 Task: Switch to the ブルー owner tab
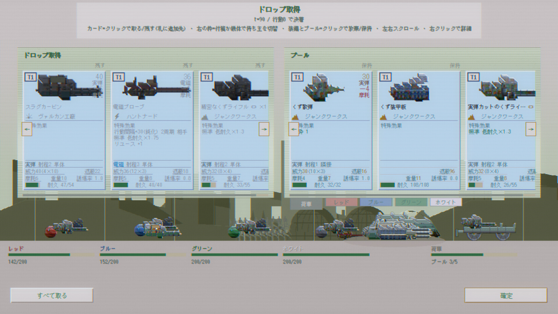376,202
